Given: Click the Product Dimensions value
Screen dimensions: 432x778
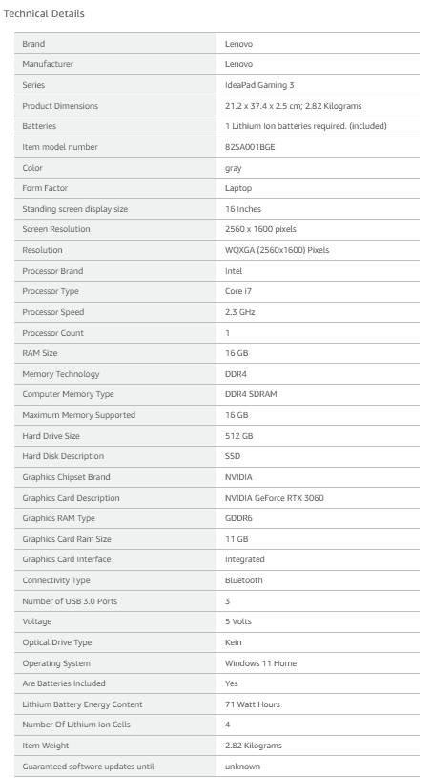Looking at the screenshot, I should click(x=294, y=106).
